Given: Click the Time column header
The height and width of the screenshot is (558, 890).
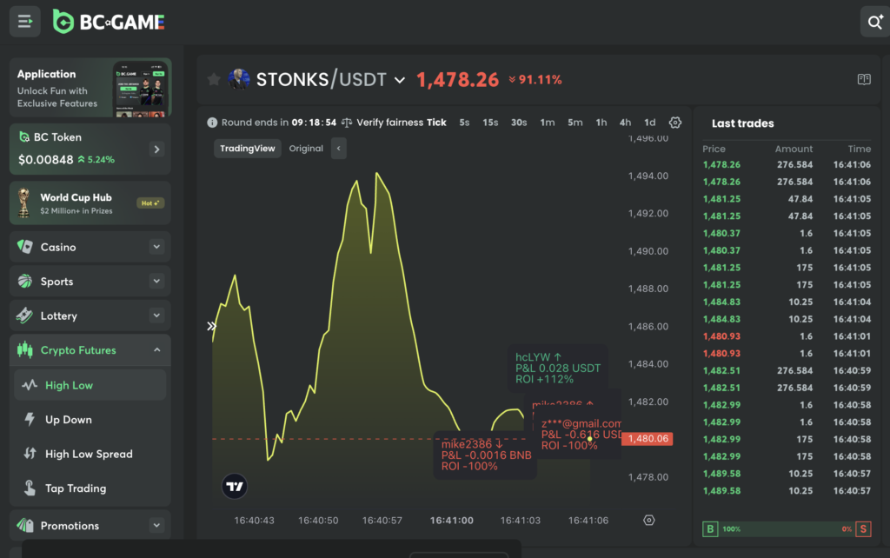Looking at the screenshot, I should (x=860, y=149).
